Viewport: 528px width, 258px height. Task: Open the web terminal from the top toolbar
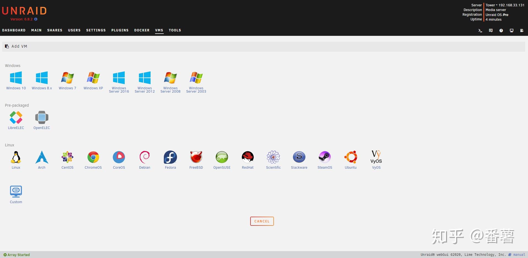pos(480,30)
